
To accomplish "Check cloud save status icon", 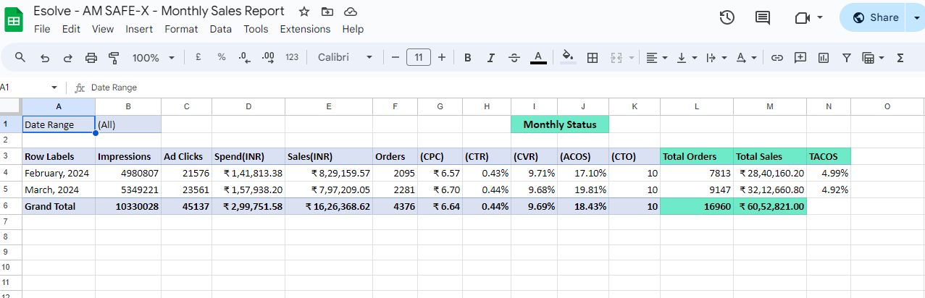I will click(351, 12).
